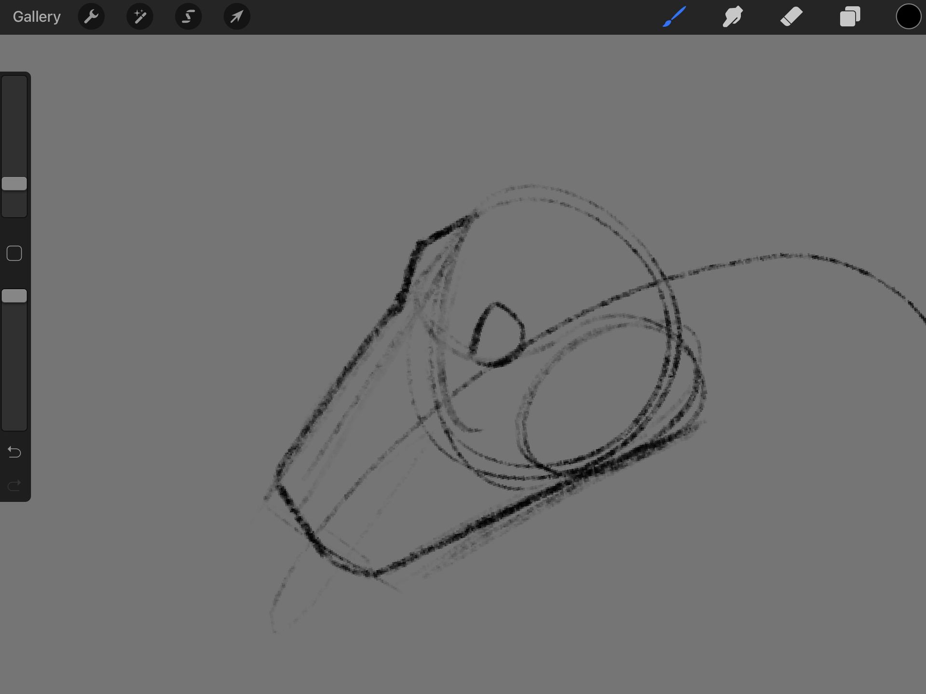The image size is (926, 694).
Task: Select the Brush tool
Action: pos(674,17)
